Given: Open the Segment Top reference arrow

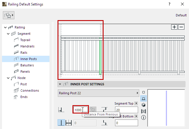Looking at the screenshot, I should [136, 103].
